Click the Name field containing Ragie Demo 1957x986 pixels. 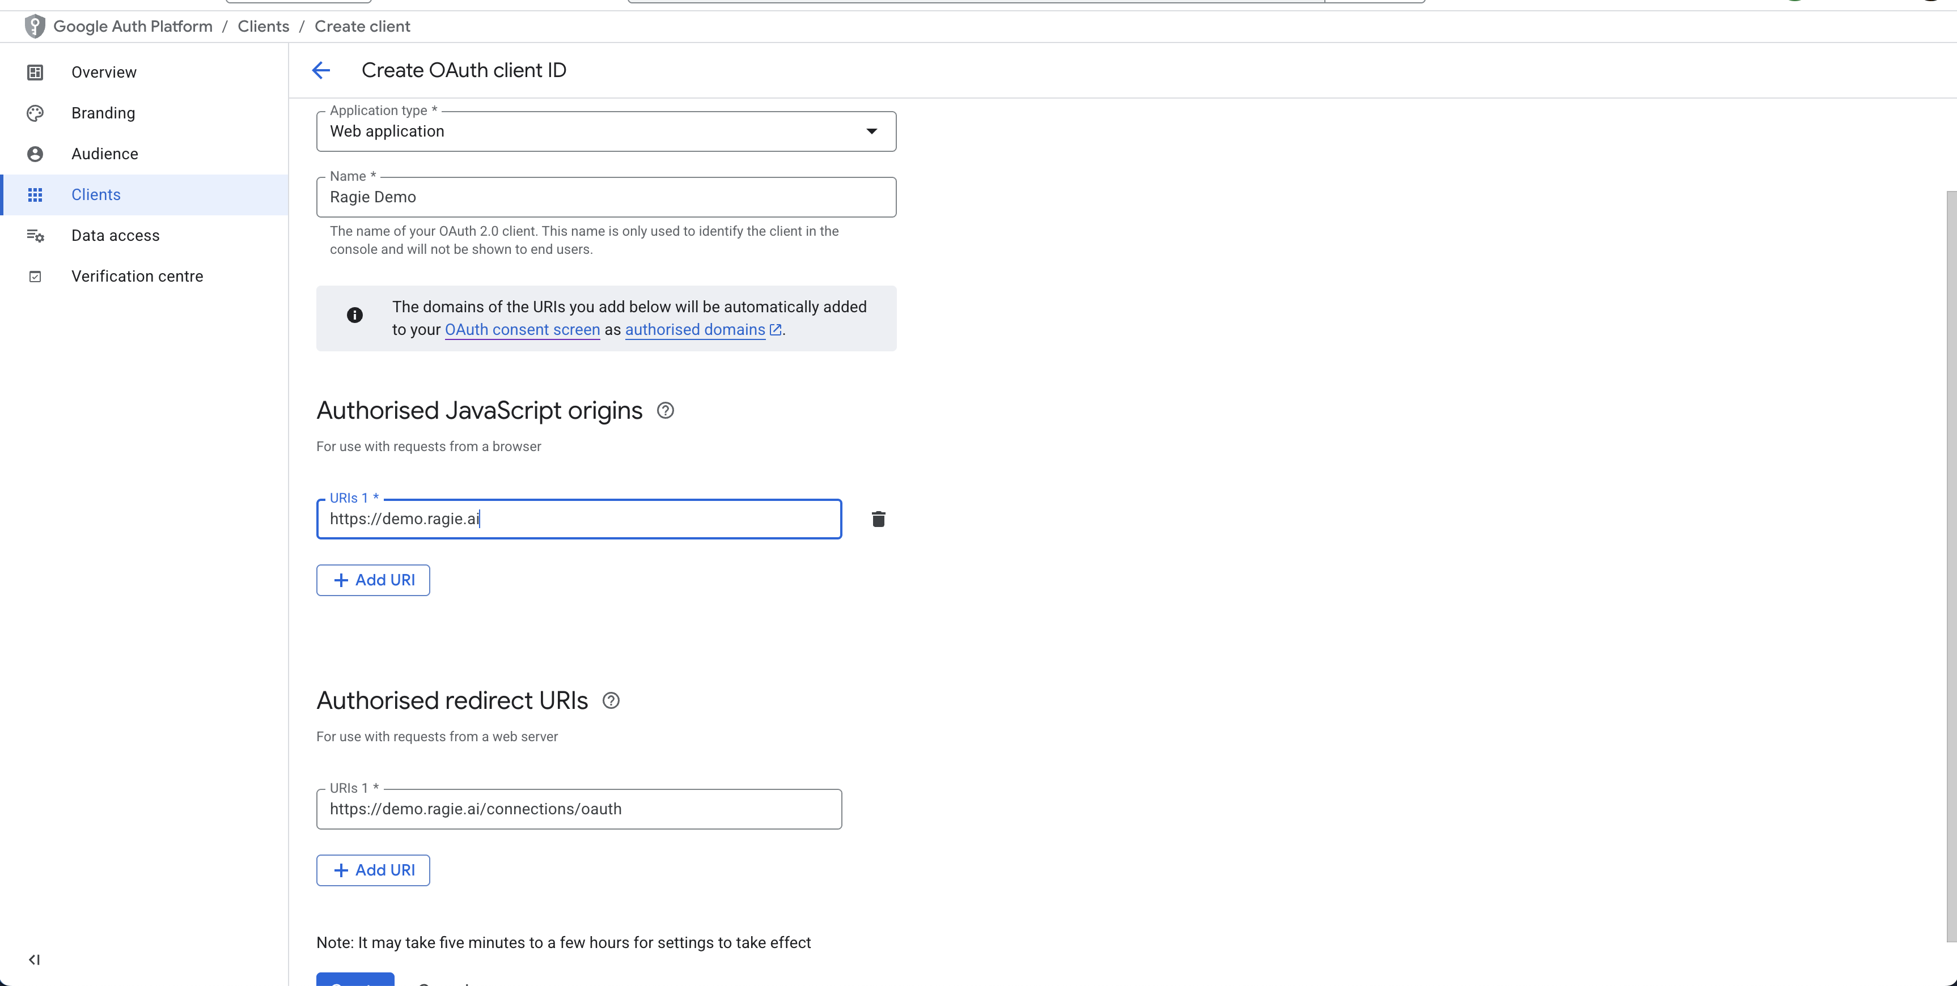pyautogui.click(x=606, y=198)
